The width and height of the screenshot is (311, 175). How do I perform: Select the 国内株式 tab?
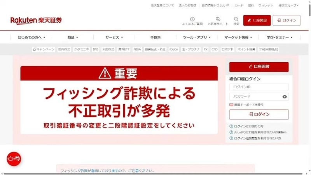(64, 49)
